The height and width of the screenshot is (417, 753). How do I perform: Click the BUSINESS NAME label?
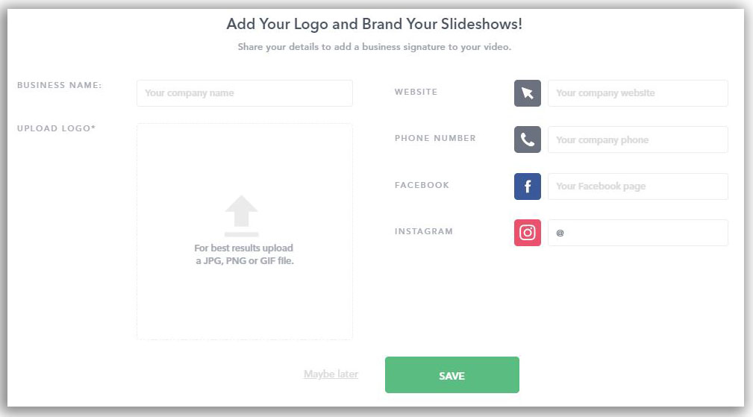point(60,85)
